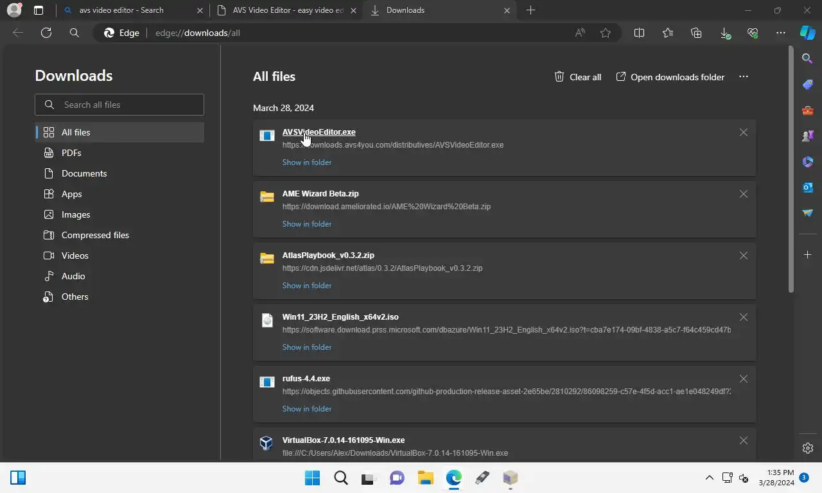Open the sidebar Outlook icon
Screen dimensions: 822x493
[x=808, y=187]
